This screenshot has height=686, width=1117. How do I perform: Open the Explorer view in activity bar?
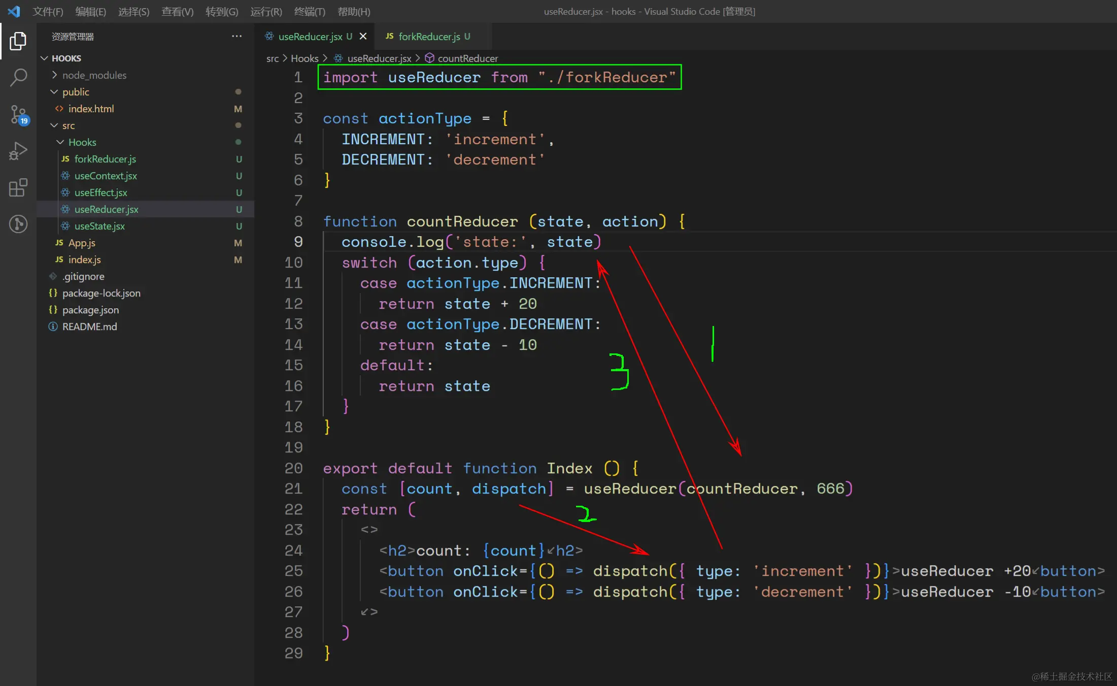[18, 41]
